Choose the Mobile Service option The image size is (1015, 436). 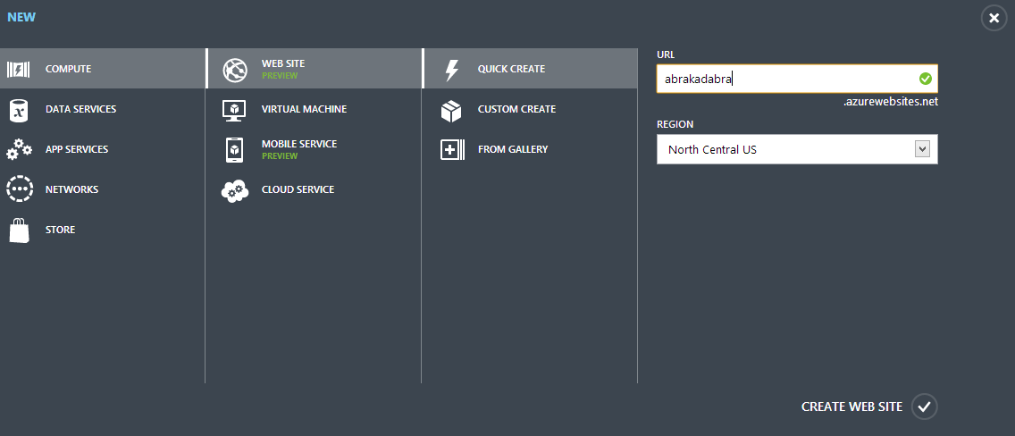(x=314, y=149)
